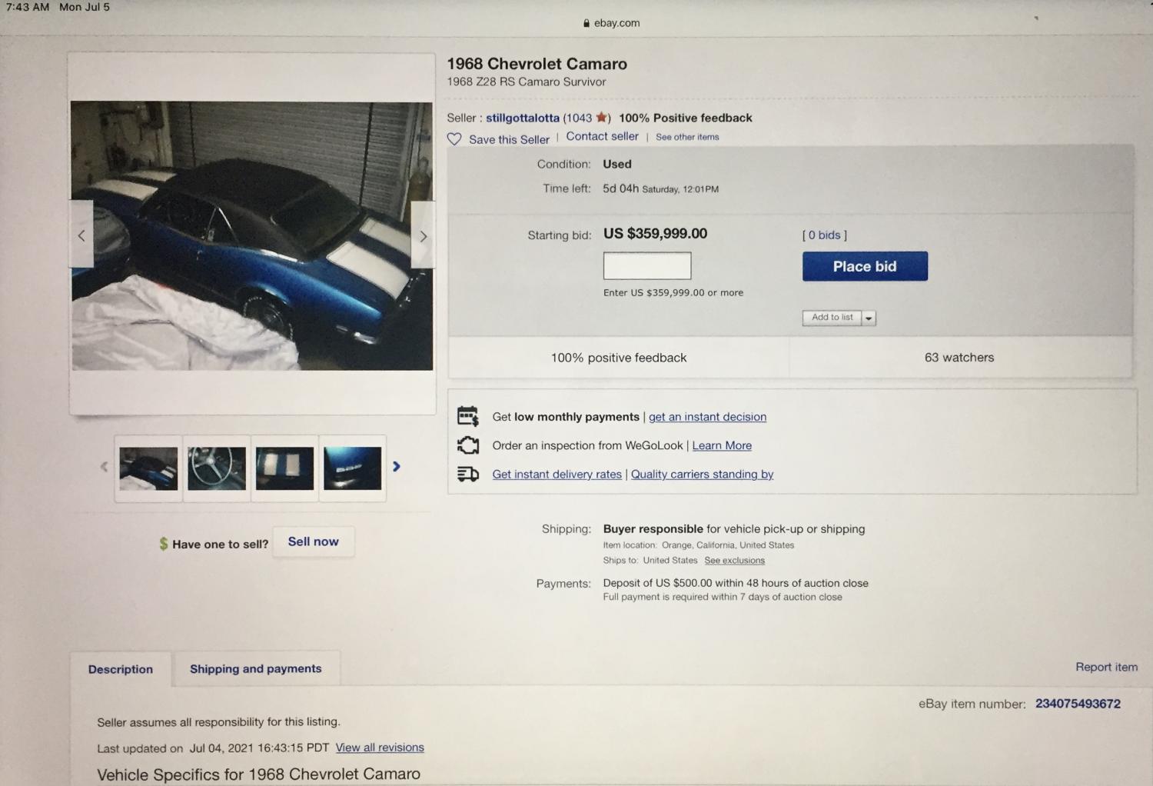
Task: Click the Place bid button
Action: point(865,266)
